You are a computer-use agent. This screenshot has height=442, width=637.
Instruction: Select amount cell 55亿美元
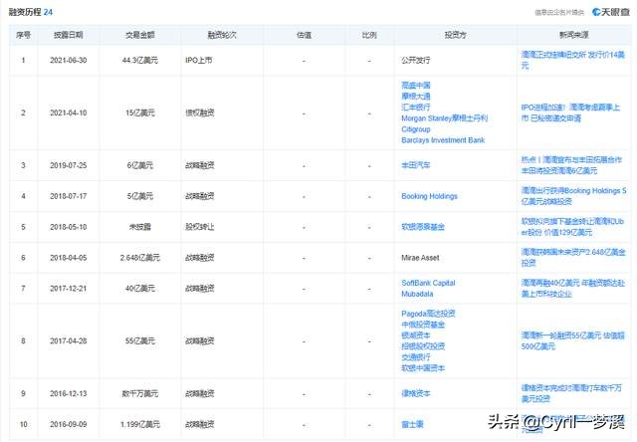click(139, 341)
